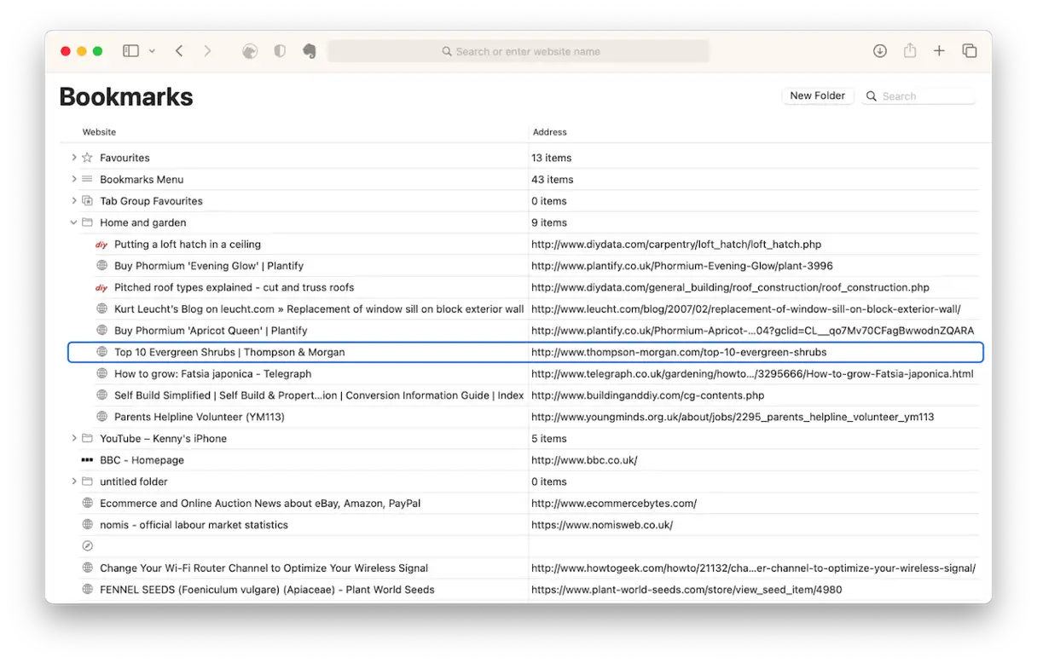1037x663 pixels.
Task: Click the New Folder button
Action: tap(817, 96)
